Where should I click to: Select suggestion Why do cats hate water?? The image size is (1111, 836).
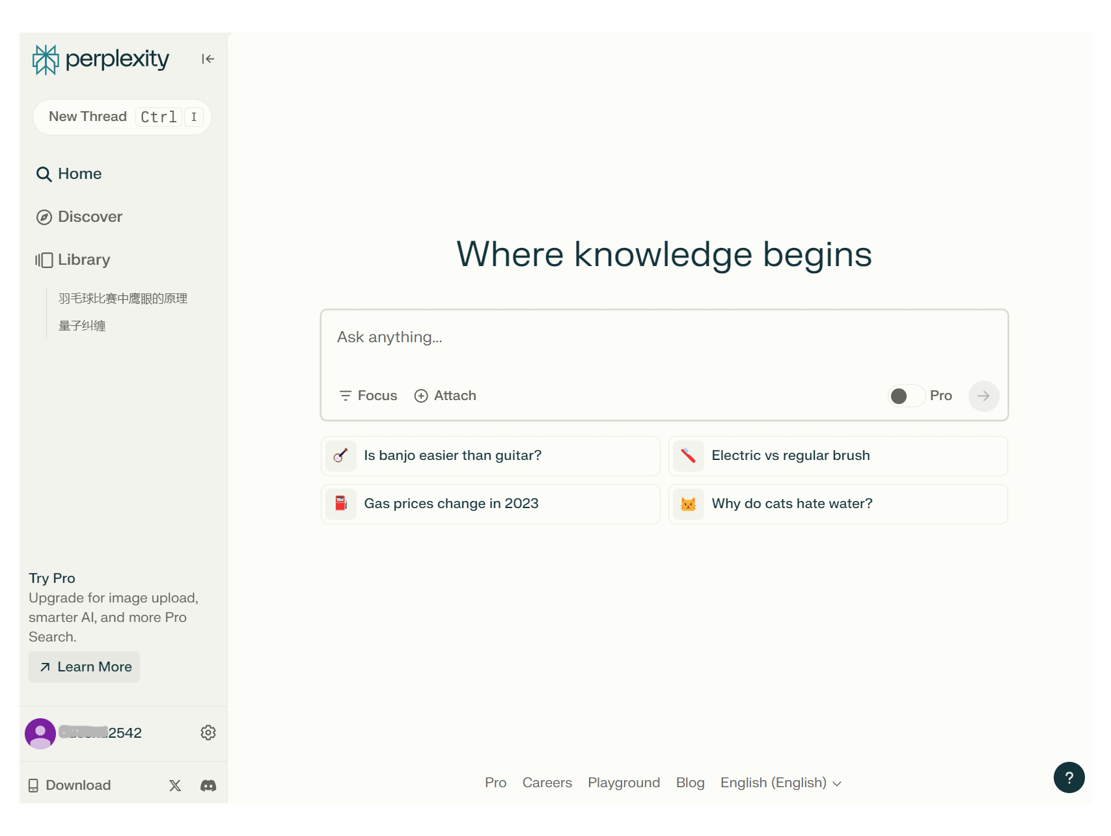tap(838, 504)
